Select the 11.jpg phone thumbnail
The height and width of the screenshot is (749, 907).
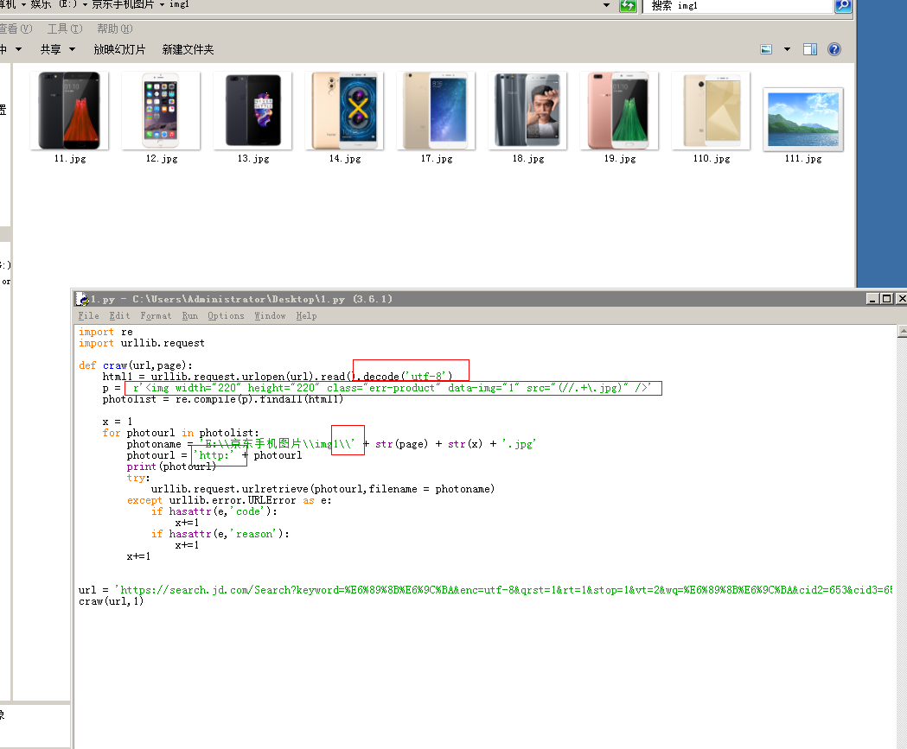coord(69,111)
